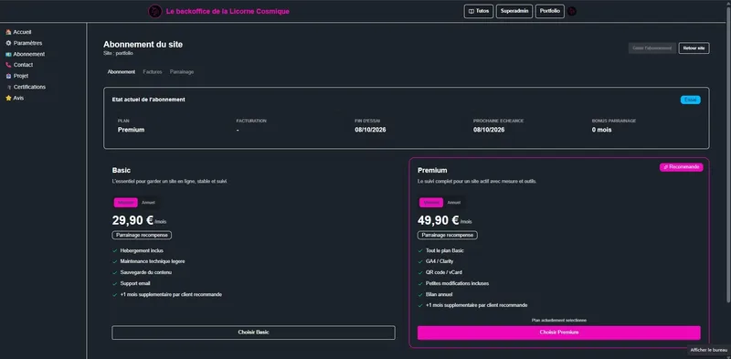Click the QR code / vCard feature
Screen dimensions: 731x359
[x=444, y=272]
